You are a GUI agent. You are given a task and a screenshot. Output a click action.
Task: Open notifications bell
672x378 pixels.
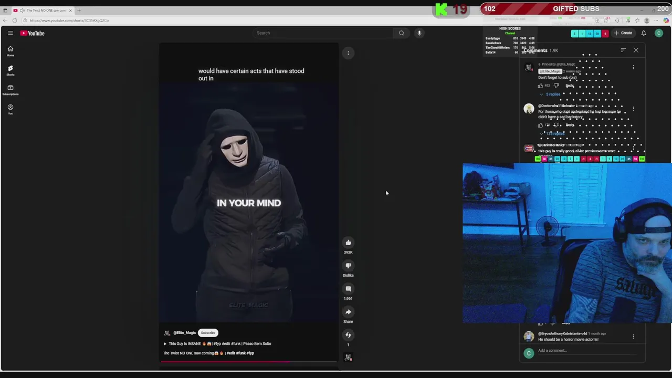pos(643,33)
